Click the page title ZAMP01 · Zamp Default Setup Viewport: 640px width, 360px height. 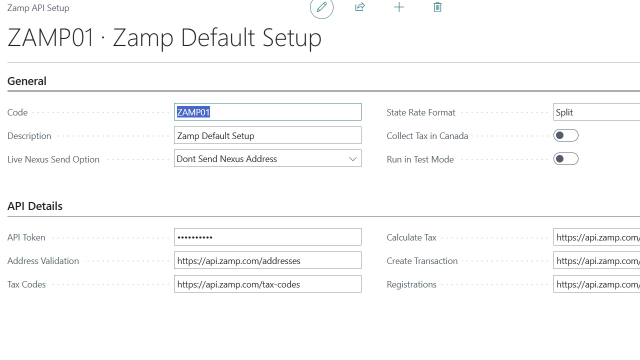point(164,37)
